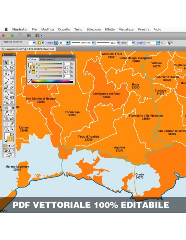The image size is (186, 240).
Task: Click the toolbox stroke color box
Action: pos(10,139)
